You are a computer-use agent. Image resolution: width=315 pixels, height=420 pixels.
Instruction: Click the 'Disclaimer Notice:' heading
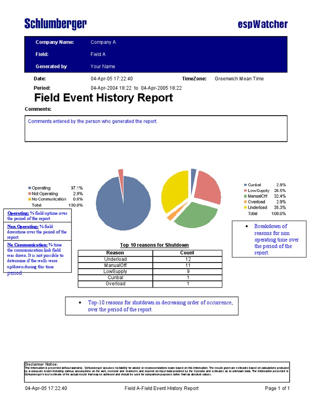[41, 364]
